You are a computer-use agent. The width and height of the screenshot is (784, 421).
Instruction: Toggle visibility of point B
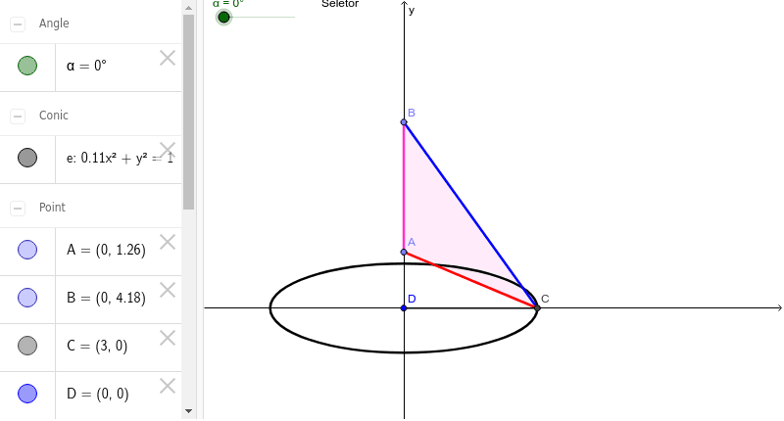[x=27, y=297]
